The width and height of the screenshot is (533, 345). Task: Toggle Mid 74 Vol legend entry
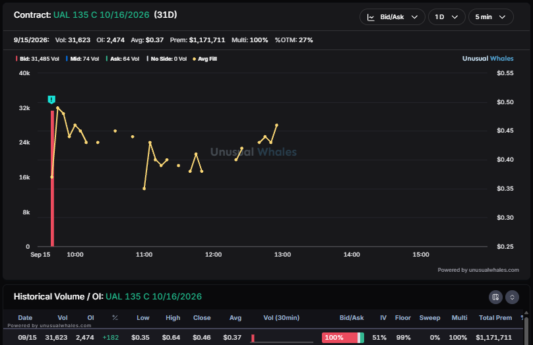(x=82, y=59)
